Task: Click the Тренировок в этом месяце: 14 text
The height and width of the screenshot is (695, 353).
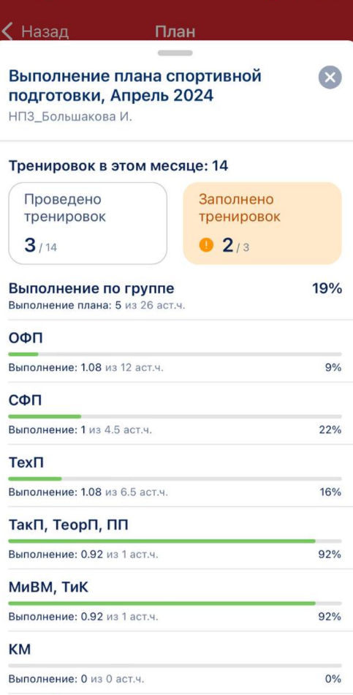Action: [x=118, y=166]
